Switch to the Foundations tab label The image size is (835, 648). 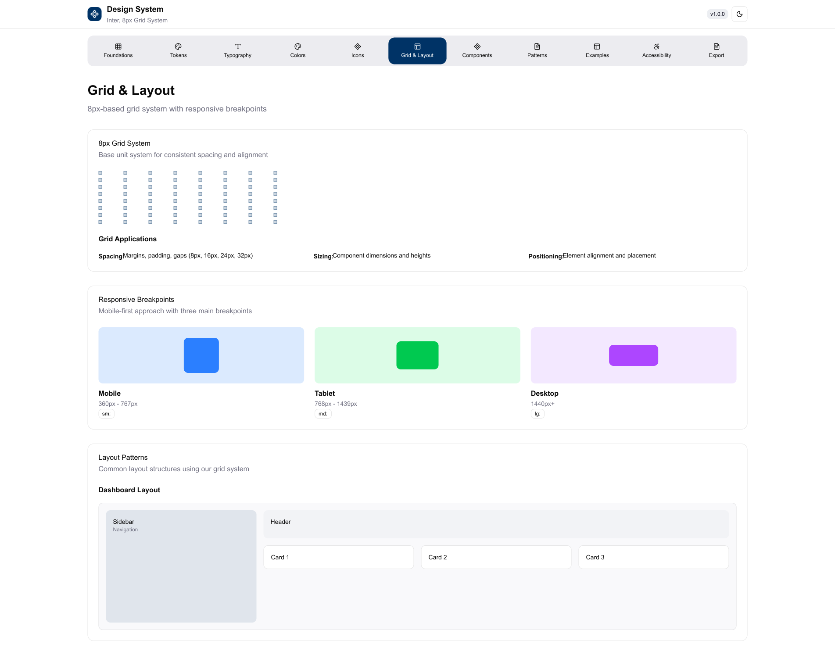point(118,55)
